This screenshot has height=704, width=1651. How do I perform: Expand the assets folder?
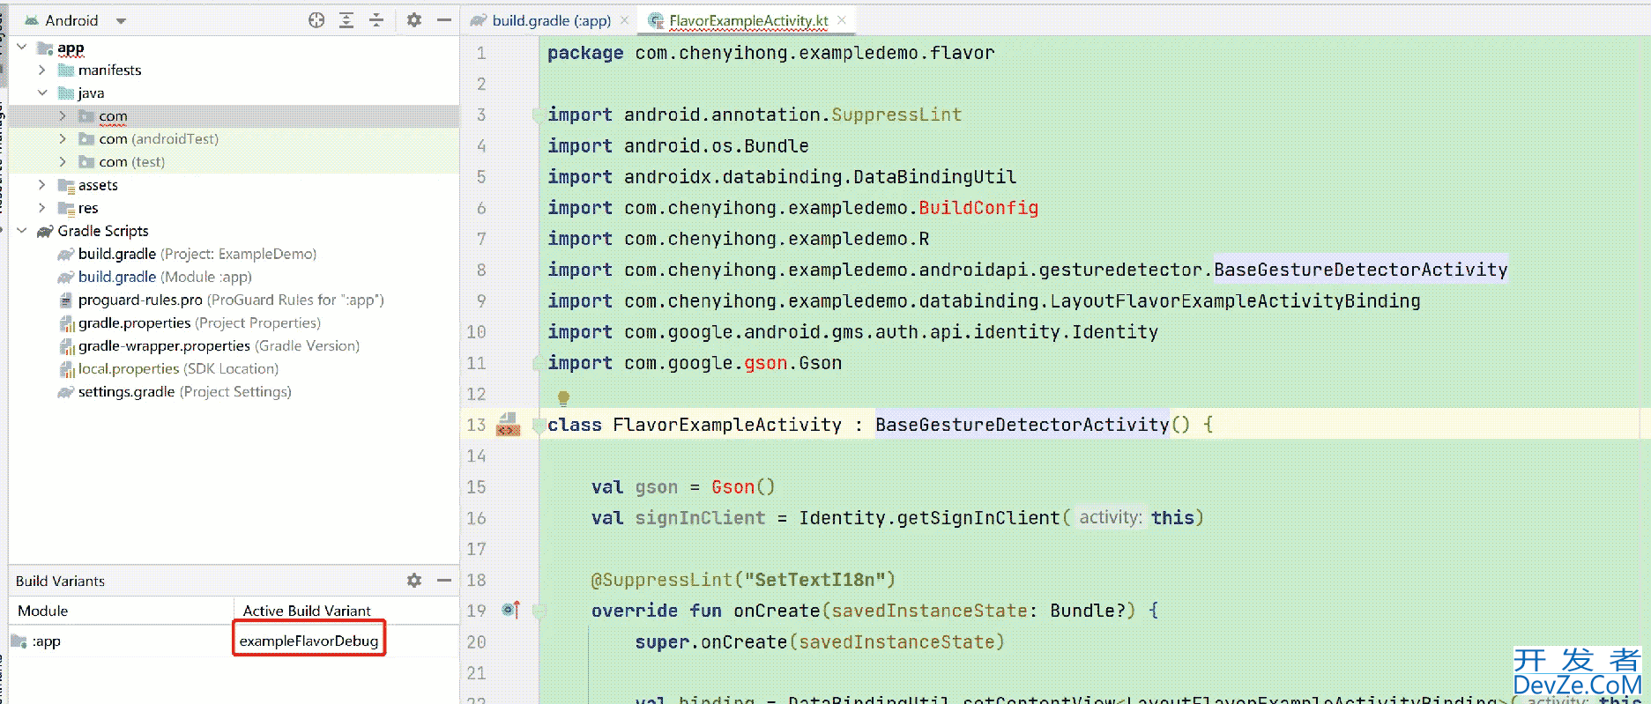[x=41, y=184]
